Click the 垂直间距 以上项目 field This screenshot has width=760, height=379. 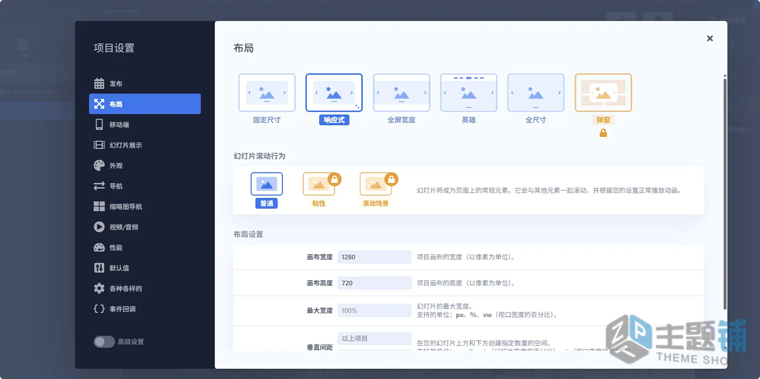pos(374,338)
